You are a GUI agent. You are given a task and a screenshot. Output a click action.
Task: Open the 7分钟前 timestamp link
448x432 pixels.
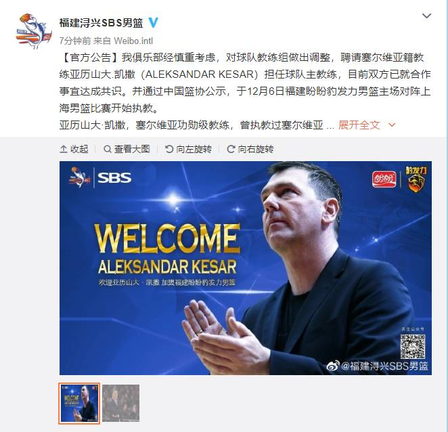75,41
